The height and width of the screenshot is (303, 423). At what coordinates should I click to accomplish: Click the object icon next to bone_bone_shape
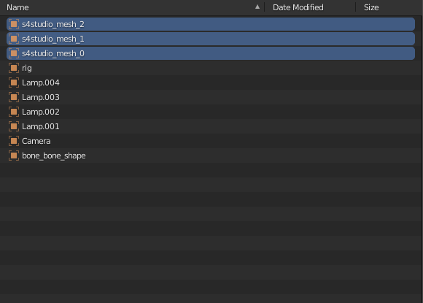click(14, 156)
